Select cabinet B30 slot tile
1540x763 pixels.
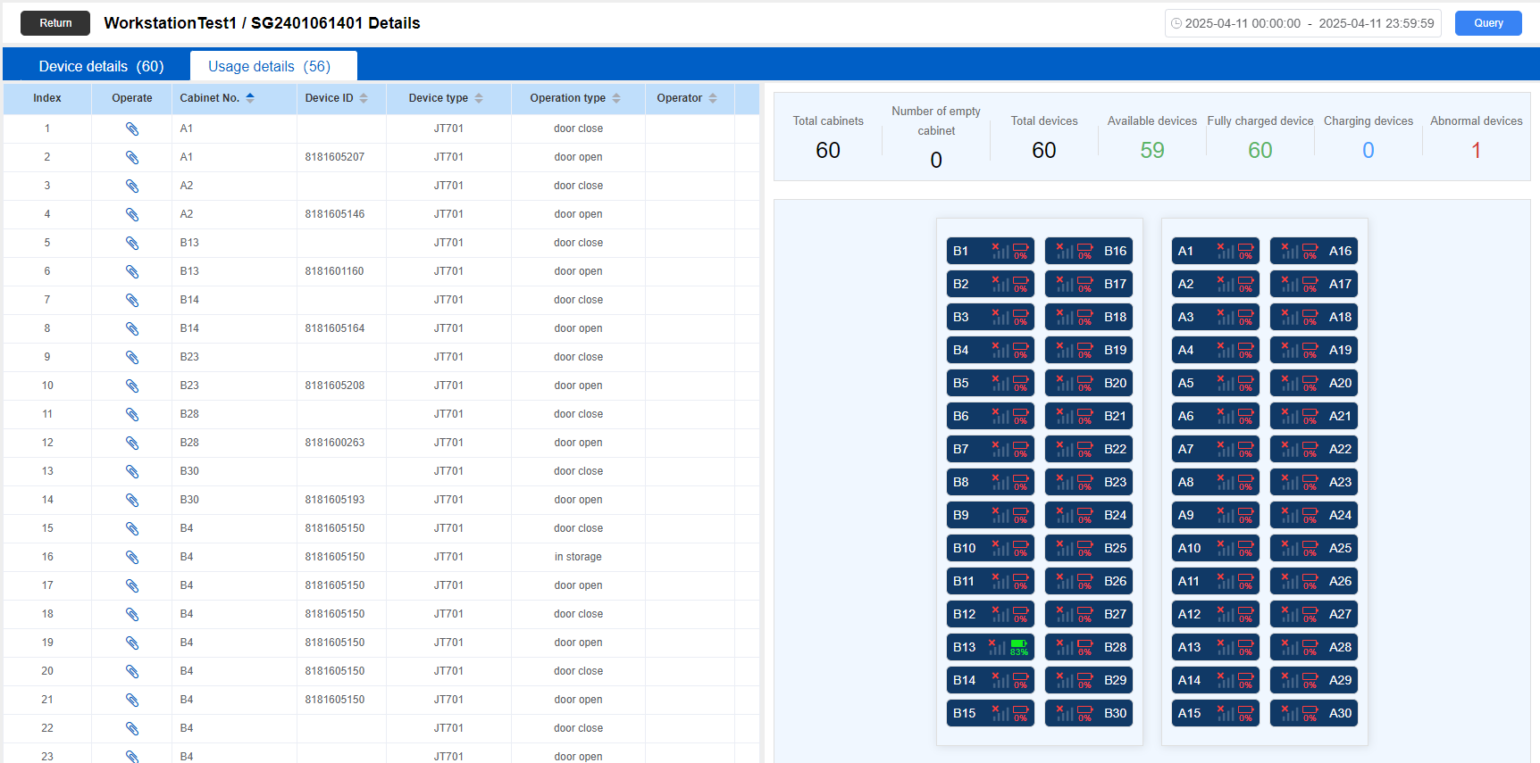1089,713
